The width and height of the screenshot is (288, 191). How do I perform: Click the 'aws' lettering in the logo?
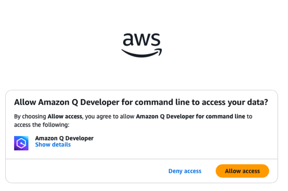142,39
